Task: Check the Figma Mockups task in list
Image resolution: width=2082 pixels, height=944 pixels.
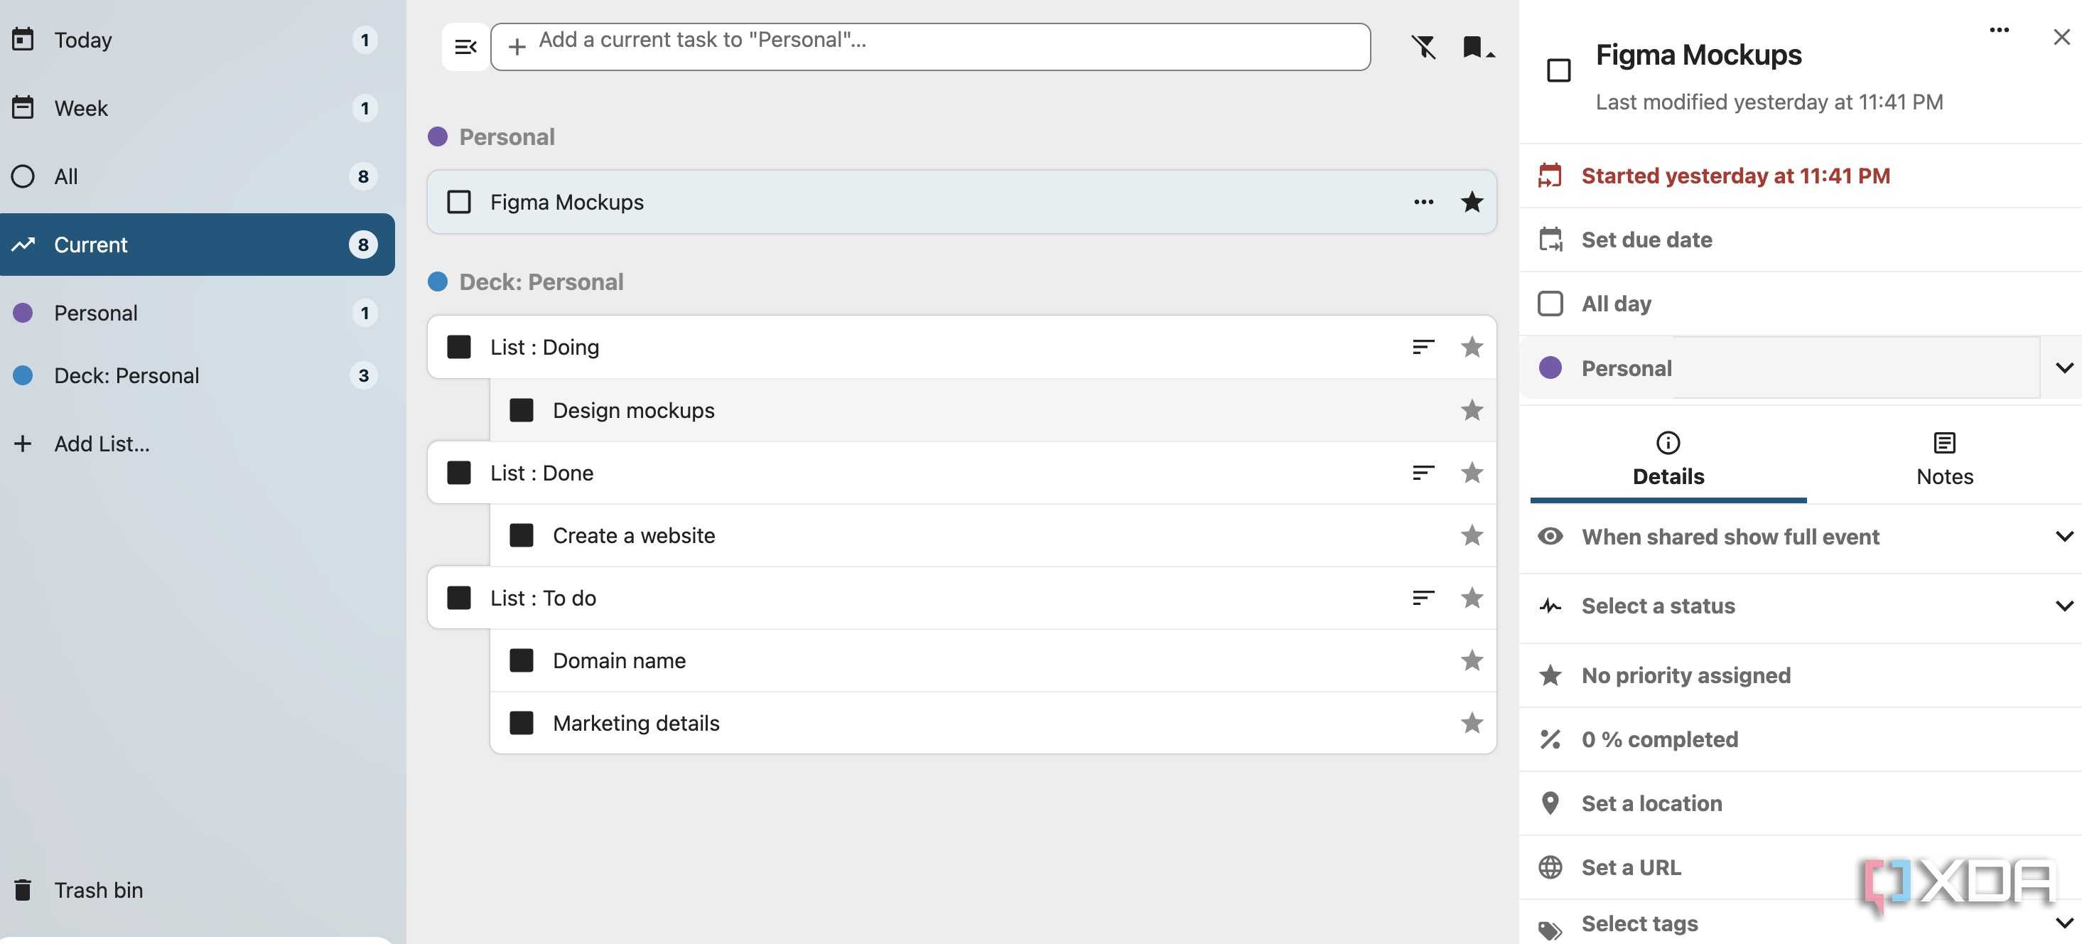Action: [459, 202]
